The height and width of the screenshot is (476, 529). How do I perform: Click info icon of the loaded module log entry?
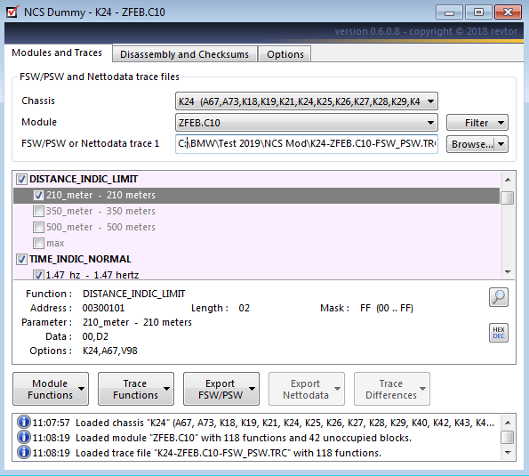point(24,437)
